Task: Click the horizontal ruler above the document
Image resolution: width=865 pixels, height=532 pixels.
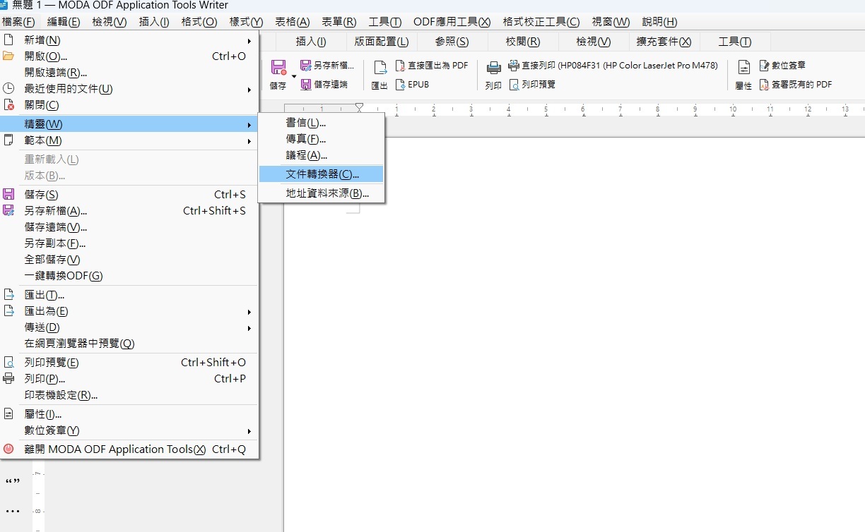Action: tap(565, 109)
